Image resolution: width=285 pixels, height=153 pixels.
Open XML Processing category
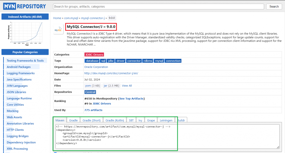point(17,149)
